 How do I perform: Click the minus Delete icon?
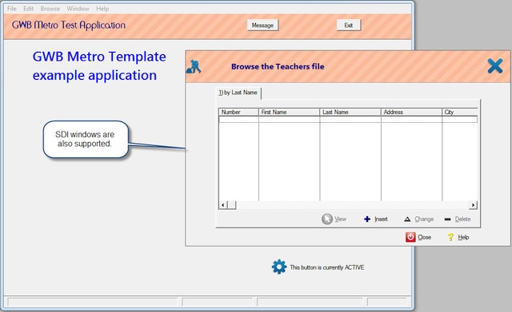point(447,219)
